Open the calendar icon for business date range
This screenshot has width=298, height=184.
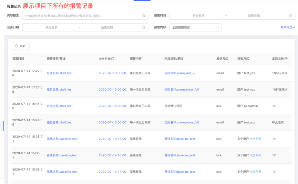pos(143,27)
